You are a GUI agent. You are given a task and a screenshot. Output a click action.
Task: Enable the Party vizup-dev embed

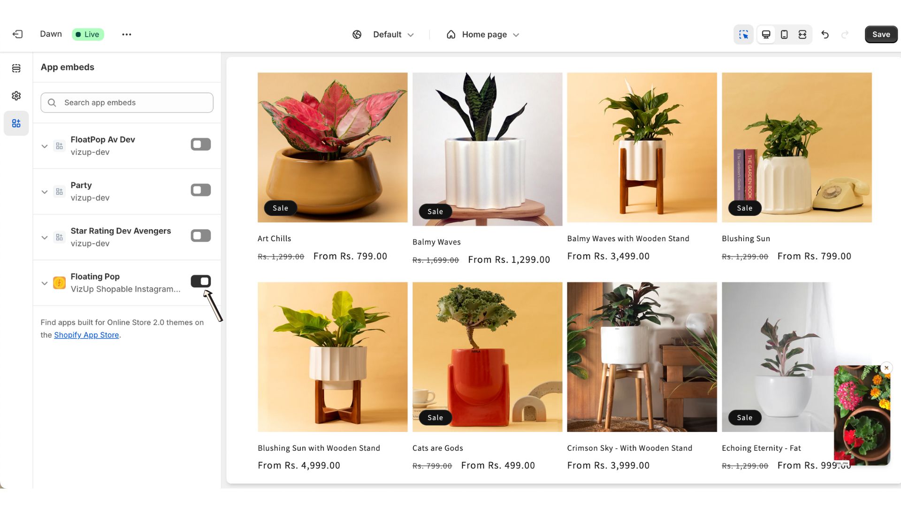[200, 190]
